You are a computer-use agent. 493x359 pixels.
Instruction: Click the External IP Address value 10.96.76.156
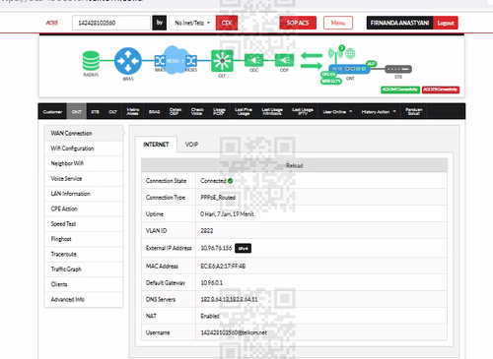click(216, 248)
